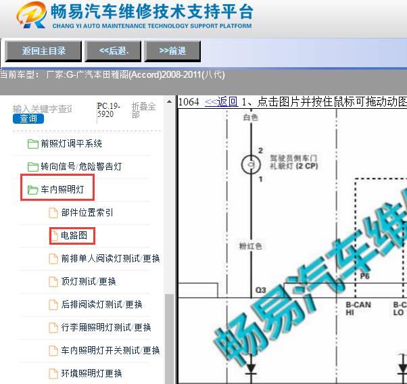Click the courtesy lamp bulb symbol in diagram

[x=251, y=164]
